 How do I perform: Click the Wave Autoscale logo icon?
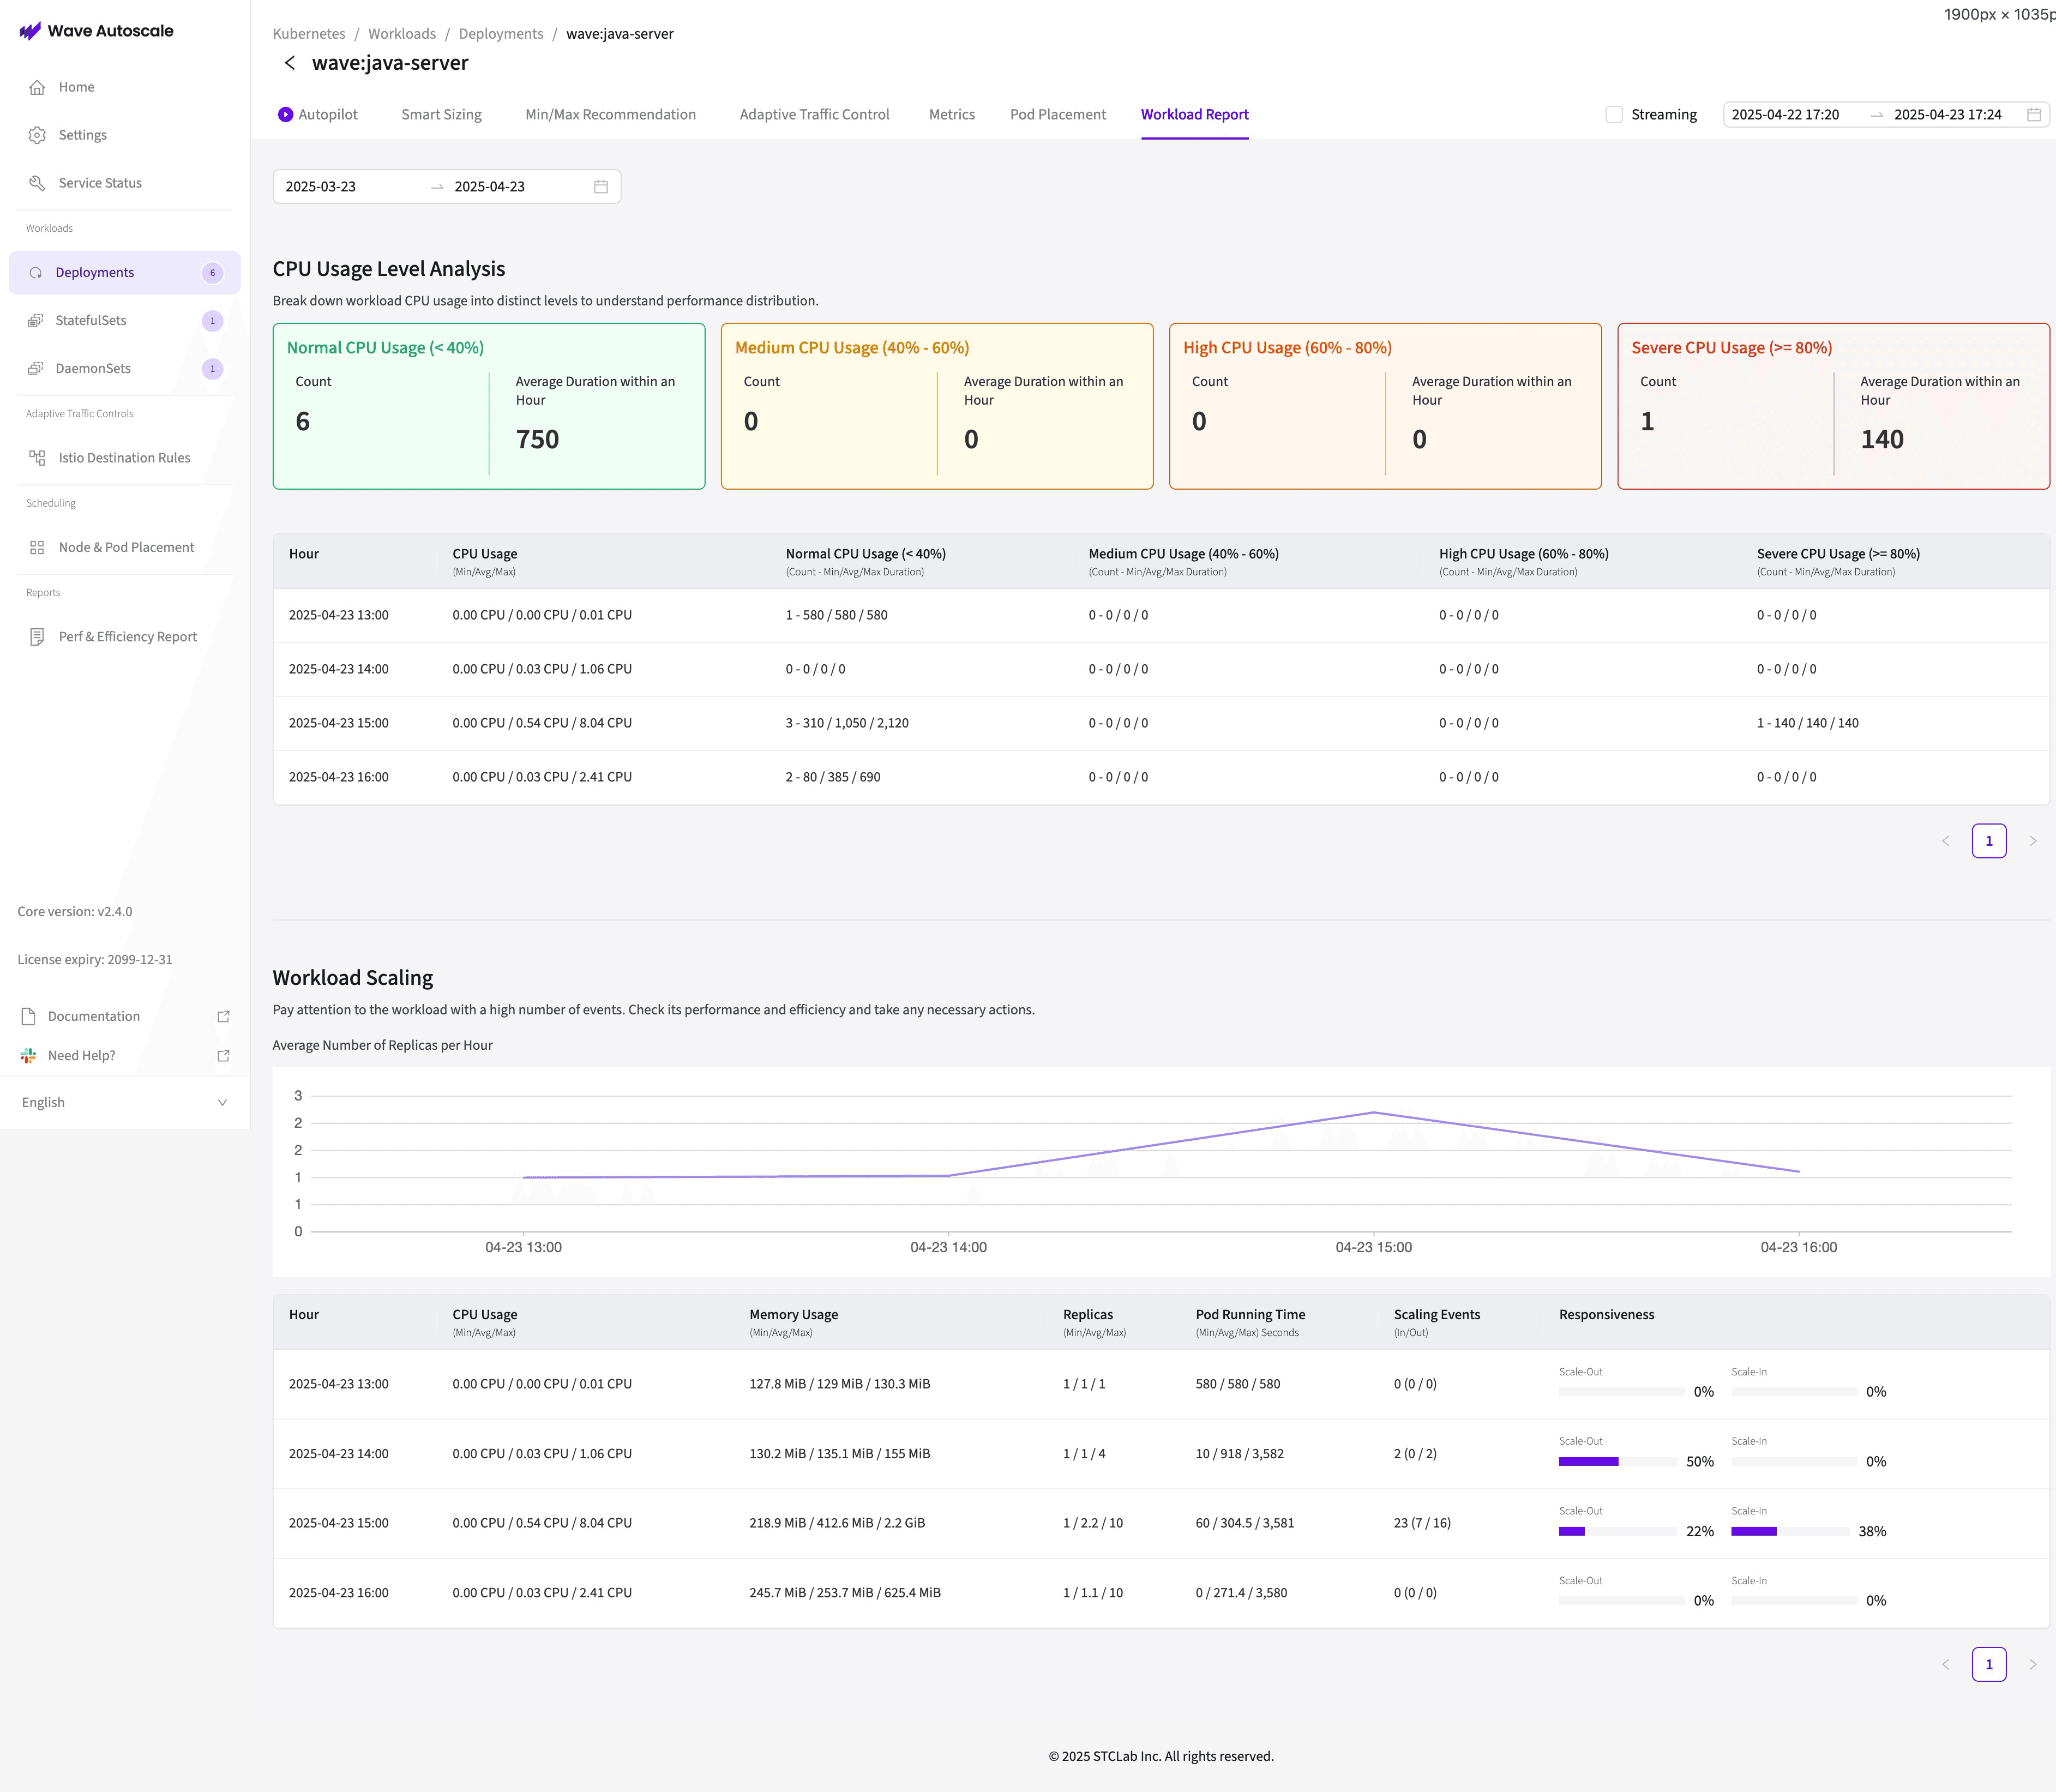(30, 31)
